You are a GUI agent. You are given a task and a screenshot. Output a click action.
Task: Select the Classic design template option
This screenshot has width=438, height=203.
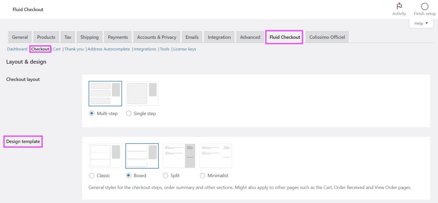tap(92, 176)
